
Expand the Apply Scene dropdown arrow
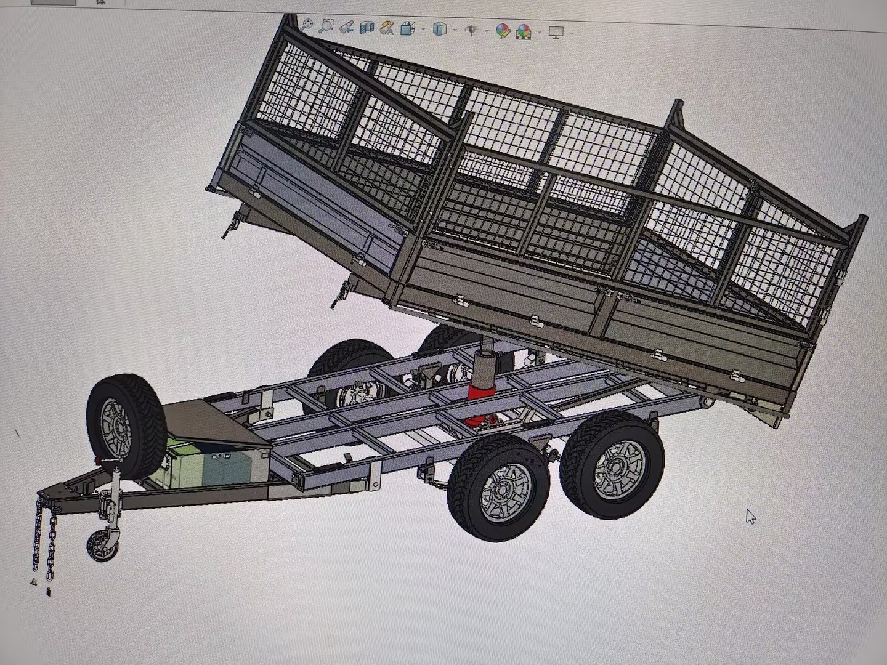click(540, 32)
